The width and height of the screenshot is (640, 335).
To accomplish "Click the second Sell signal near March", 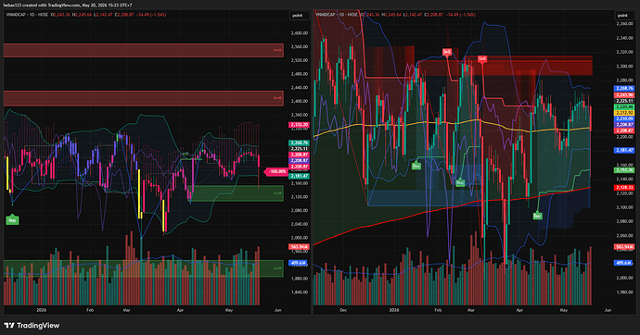I will 482,59.
